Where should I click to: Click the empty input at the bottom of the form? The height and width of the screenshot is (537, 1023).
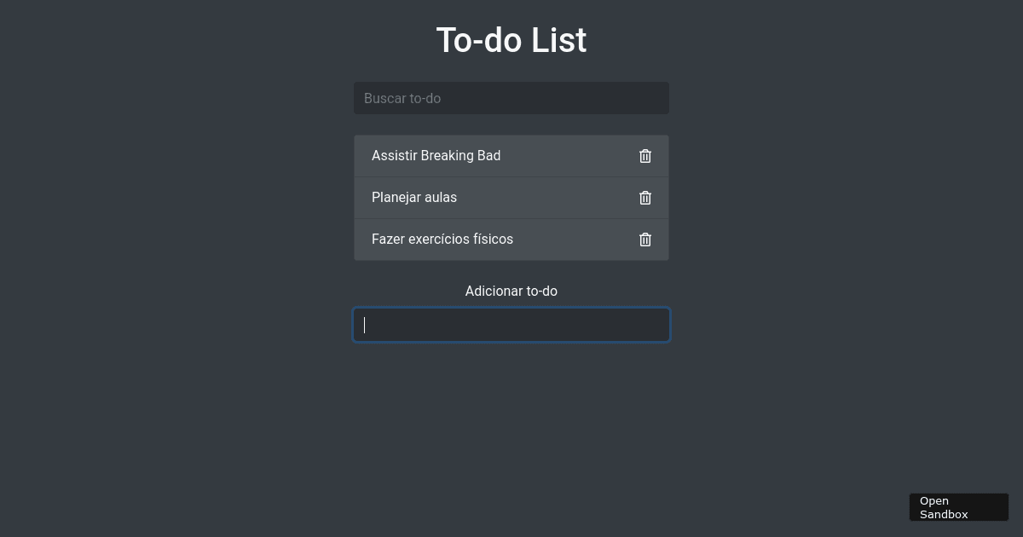[511, 325]
